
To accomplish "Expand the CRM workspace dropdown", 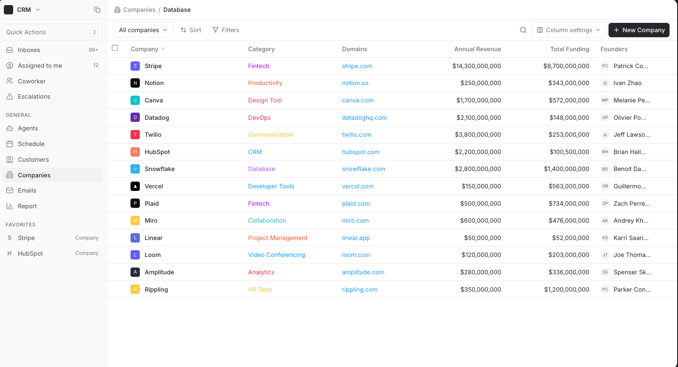I will tap(38, 10).
